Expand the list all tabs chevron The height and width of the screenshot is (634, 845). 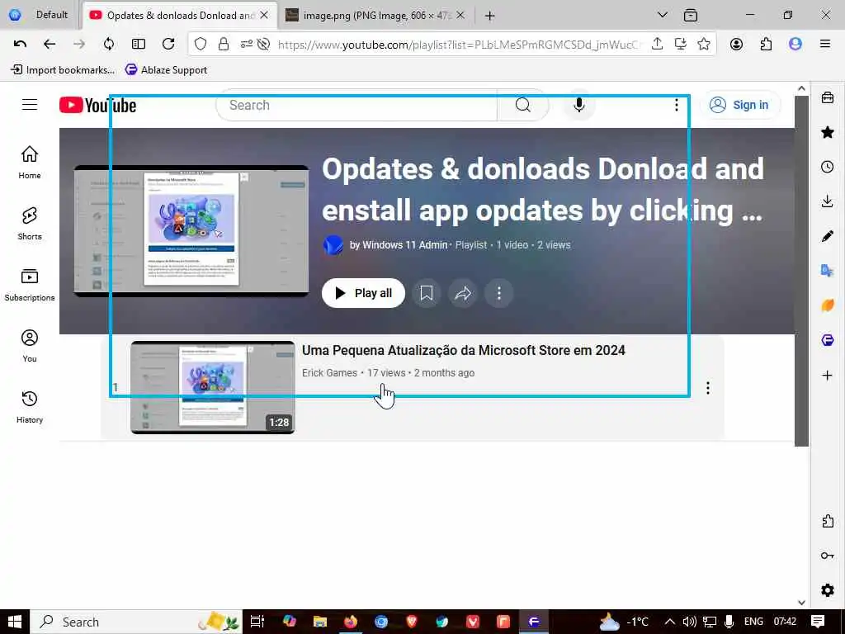tap(663, 15)
